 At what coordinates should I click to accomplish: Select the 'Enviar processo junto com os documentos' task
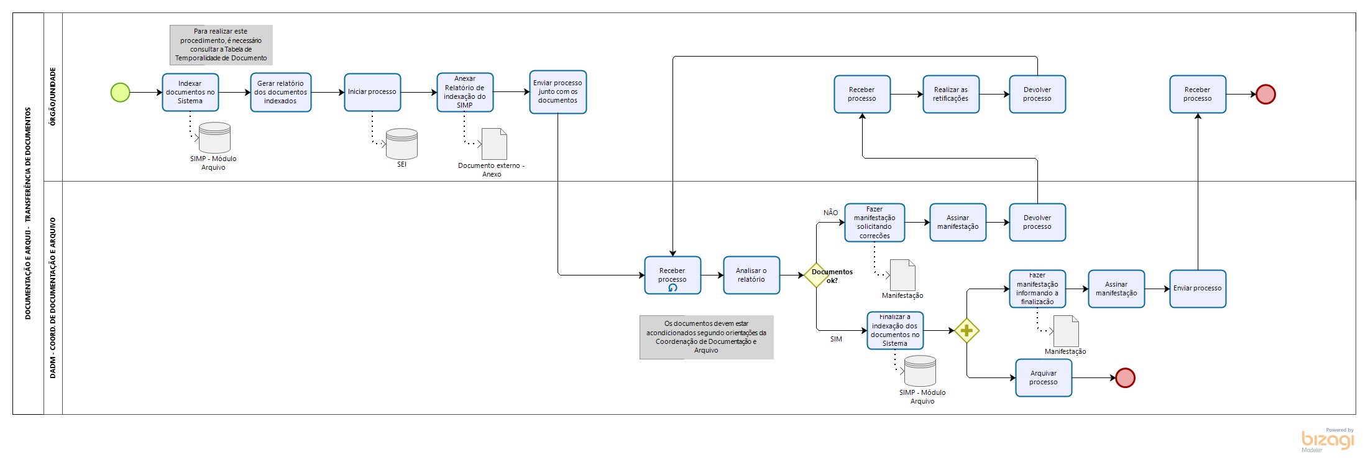pos(558,92)
